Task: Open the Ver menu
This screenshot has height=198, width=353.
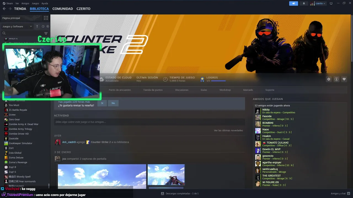Action: 17,4
